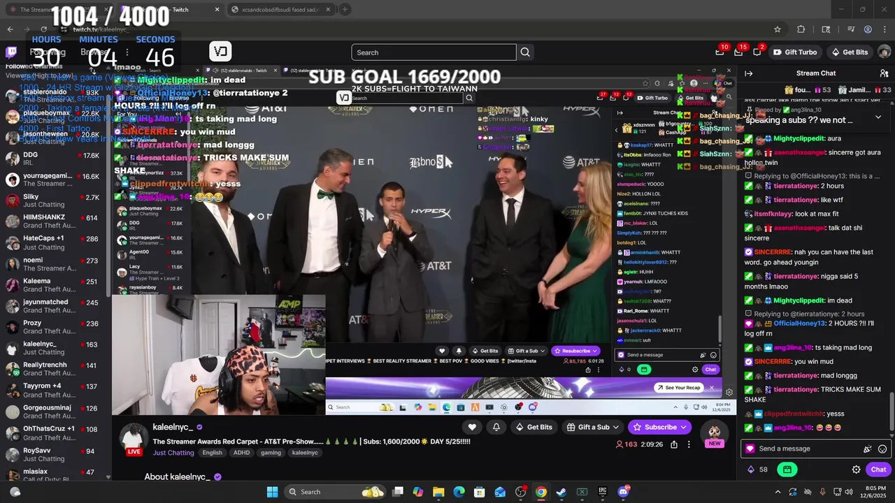
Task: Open Reallytrenchh channel in sidebar
Action: [x=56, y=369]
